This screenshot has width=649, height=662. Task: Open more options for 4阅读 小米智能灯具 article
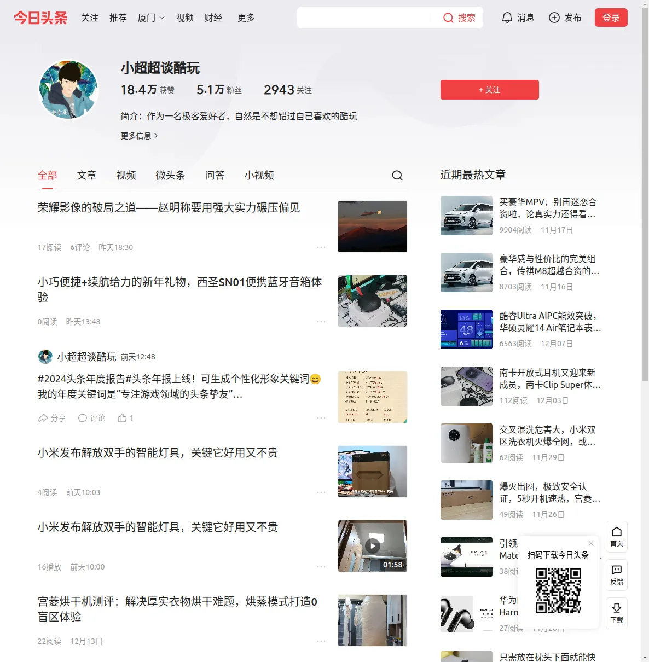click(x=321, y=492)
